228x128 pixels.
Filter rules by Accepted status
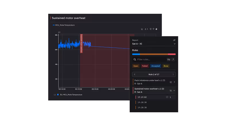(155, 66)
